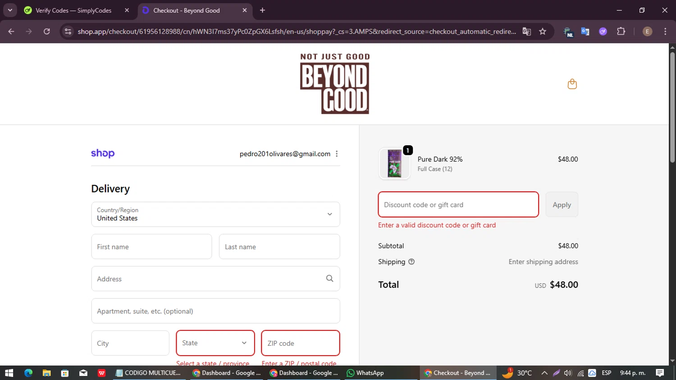Open account options menu next to email
The image size is (676, 380).
point(337,154)
